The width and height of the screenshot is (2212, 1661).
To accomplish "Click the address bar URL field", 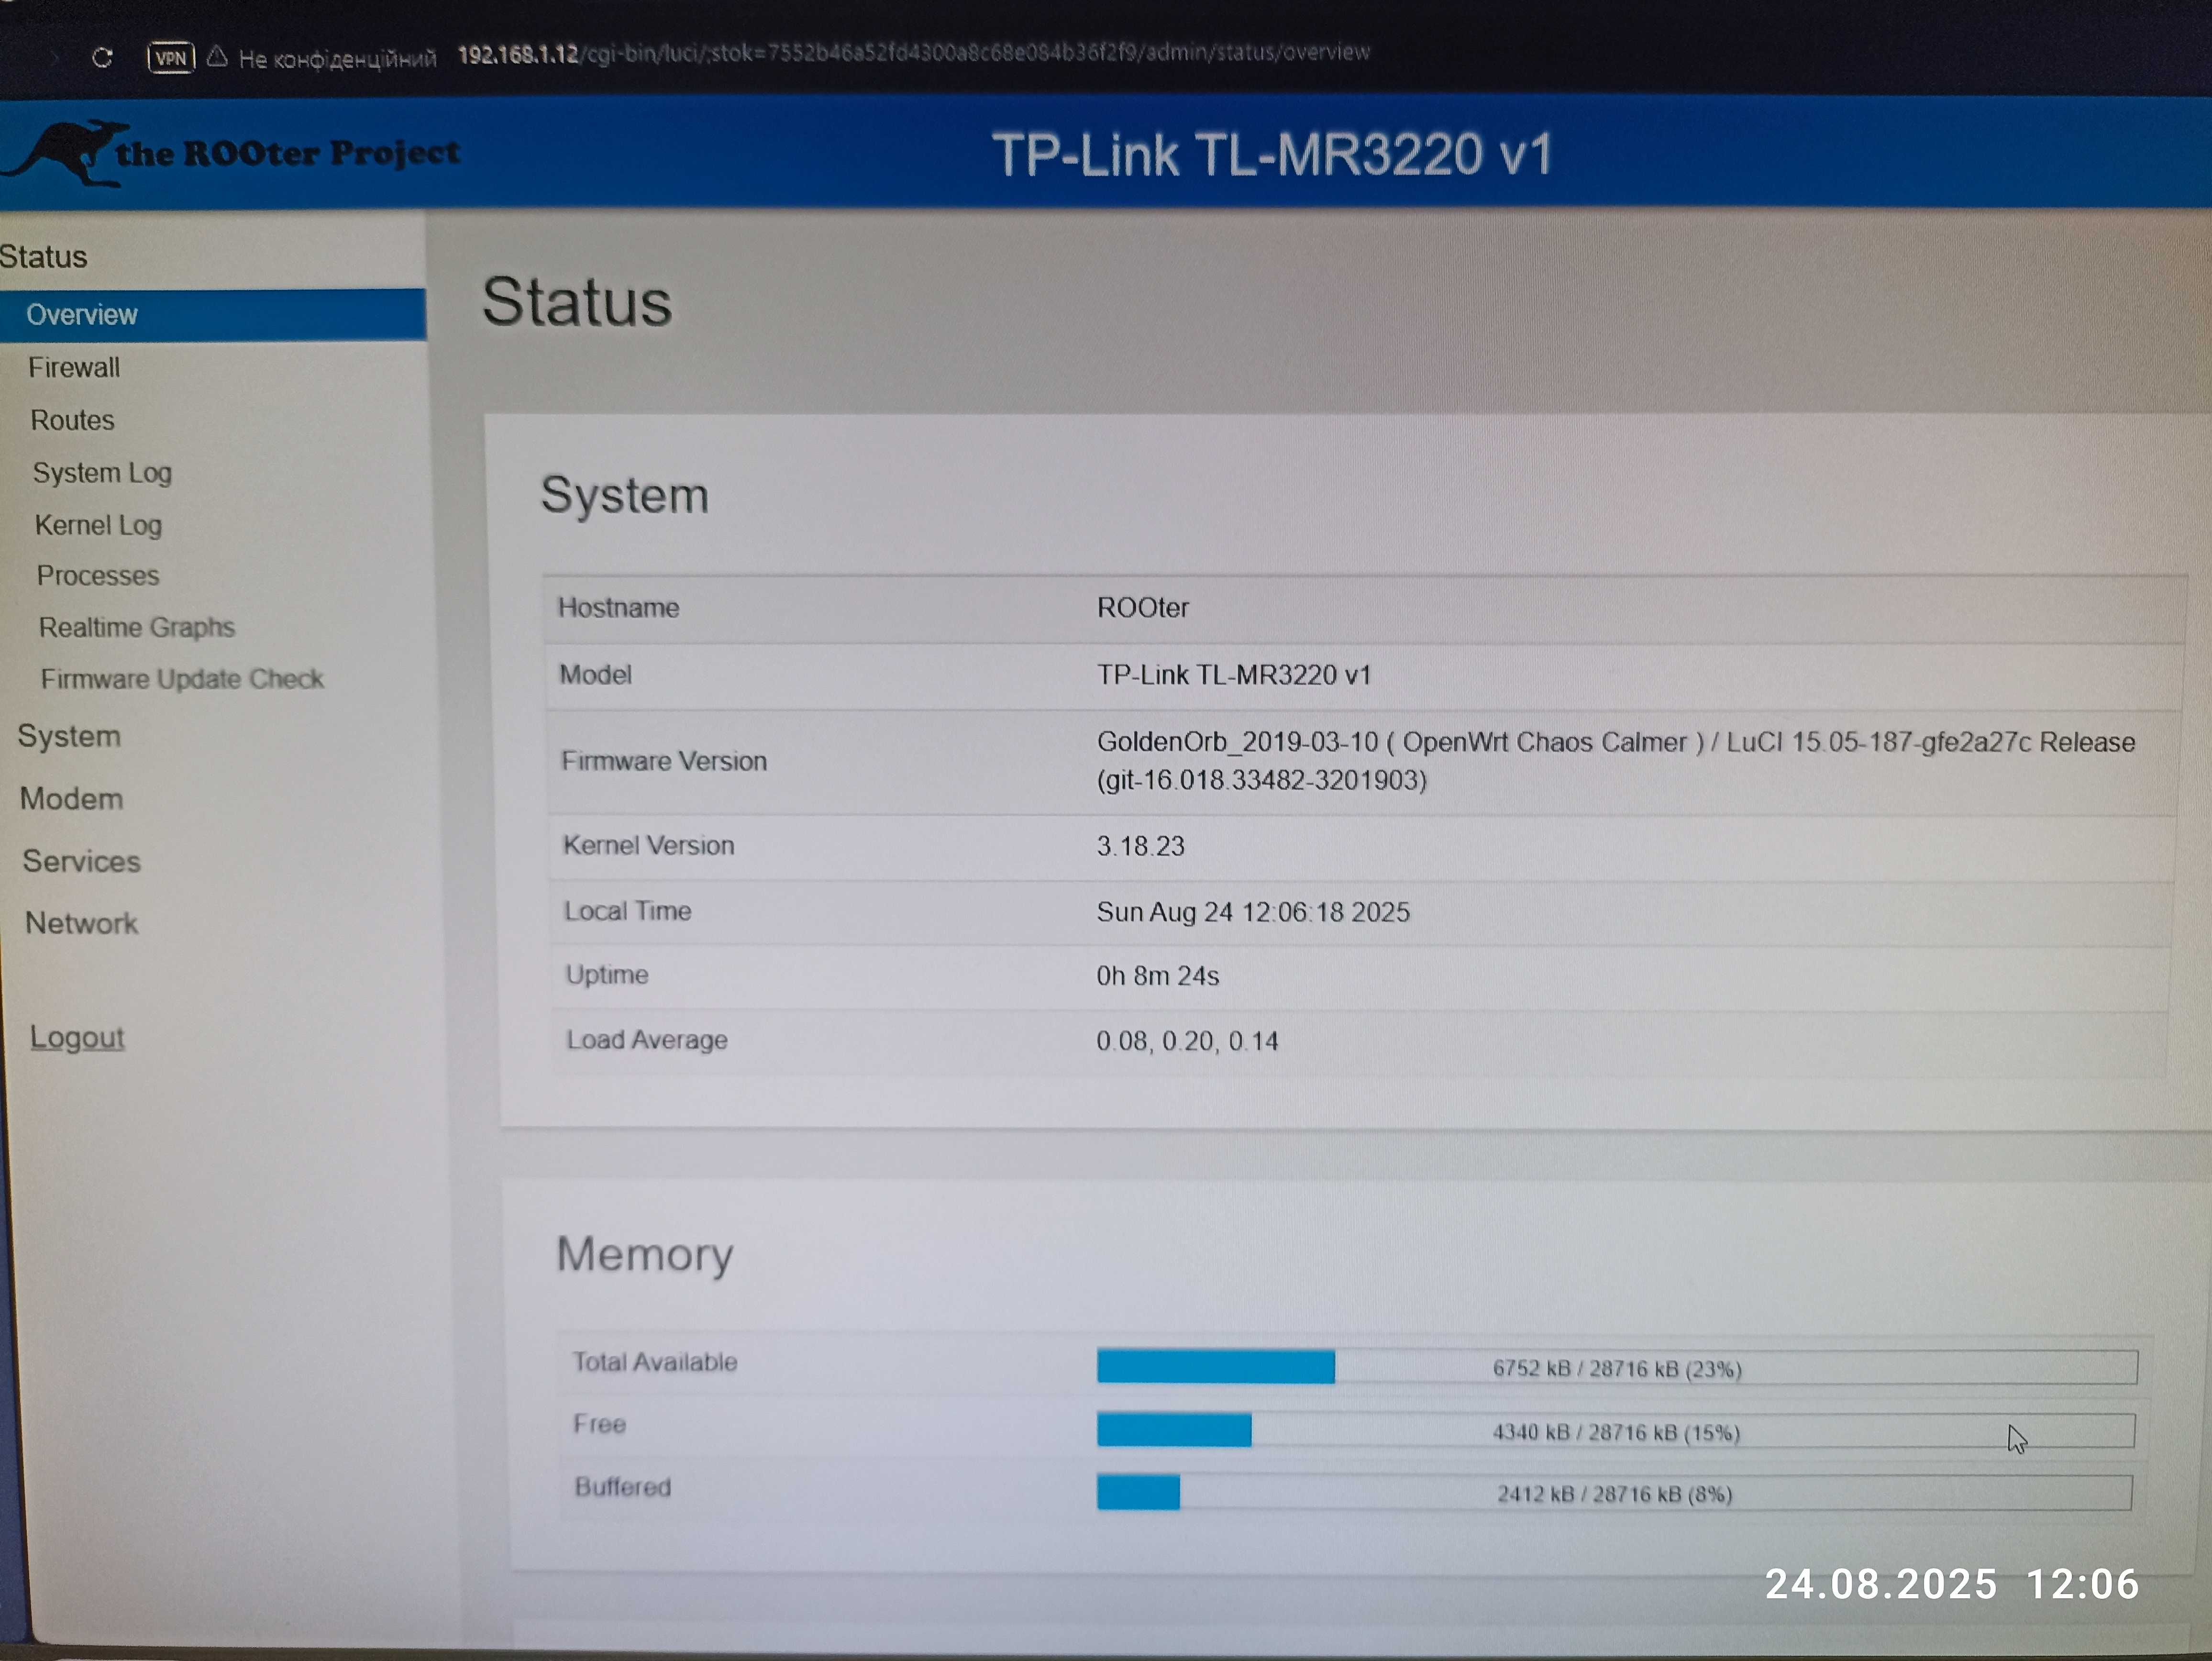I will (x=913, y=53).
